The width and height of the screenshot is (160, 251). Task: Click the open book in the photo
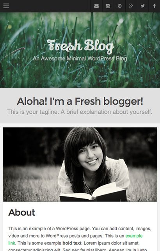click(93, 194)
